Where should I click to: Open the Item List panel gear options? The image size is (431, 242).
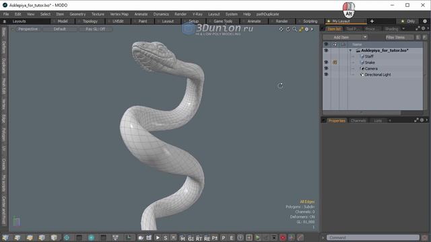424,28
